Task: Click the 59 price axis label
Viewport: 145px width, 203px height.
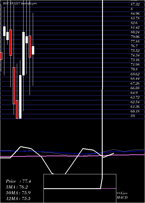Action: pos(133,116)
